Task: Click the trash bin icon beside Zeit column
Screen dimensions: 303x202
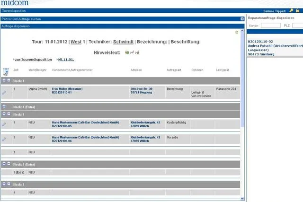Action: [x=6, y=71]
